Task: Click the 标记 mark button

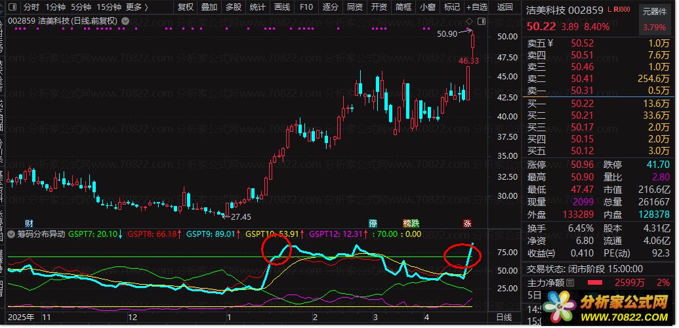Action: [451, 7]
